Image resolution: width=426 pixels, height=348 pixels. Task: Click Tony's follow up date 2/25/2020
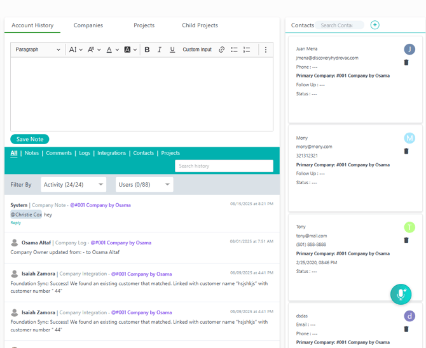tap(317, 262)
